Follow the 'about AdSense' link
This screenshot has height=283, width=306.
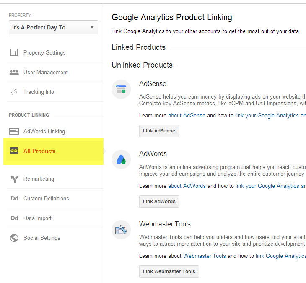(x=187, y=116)
